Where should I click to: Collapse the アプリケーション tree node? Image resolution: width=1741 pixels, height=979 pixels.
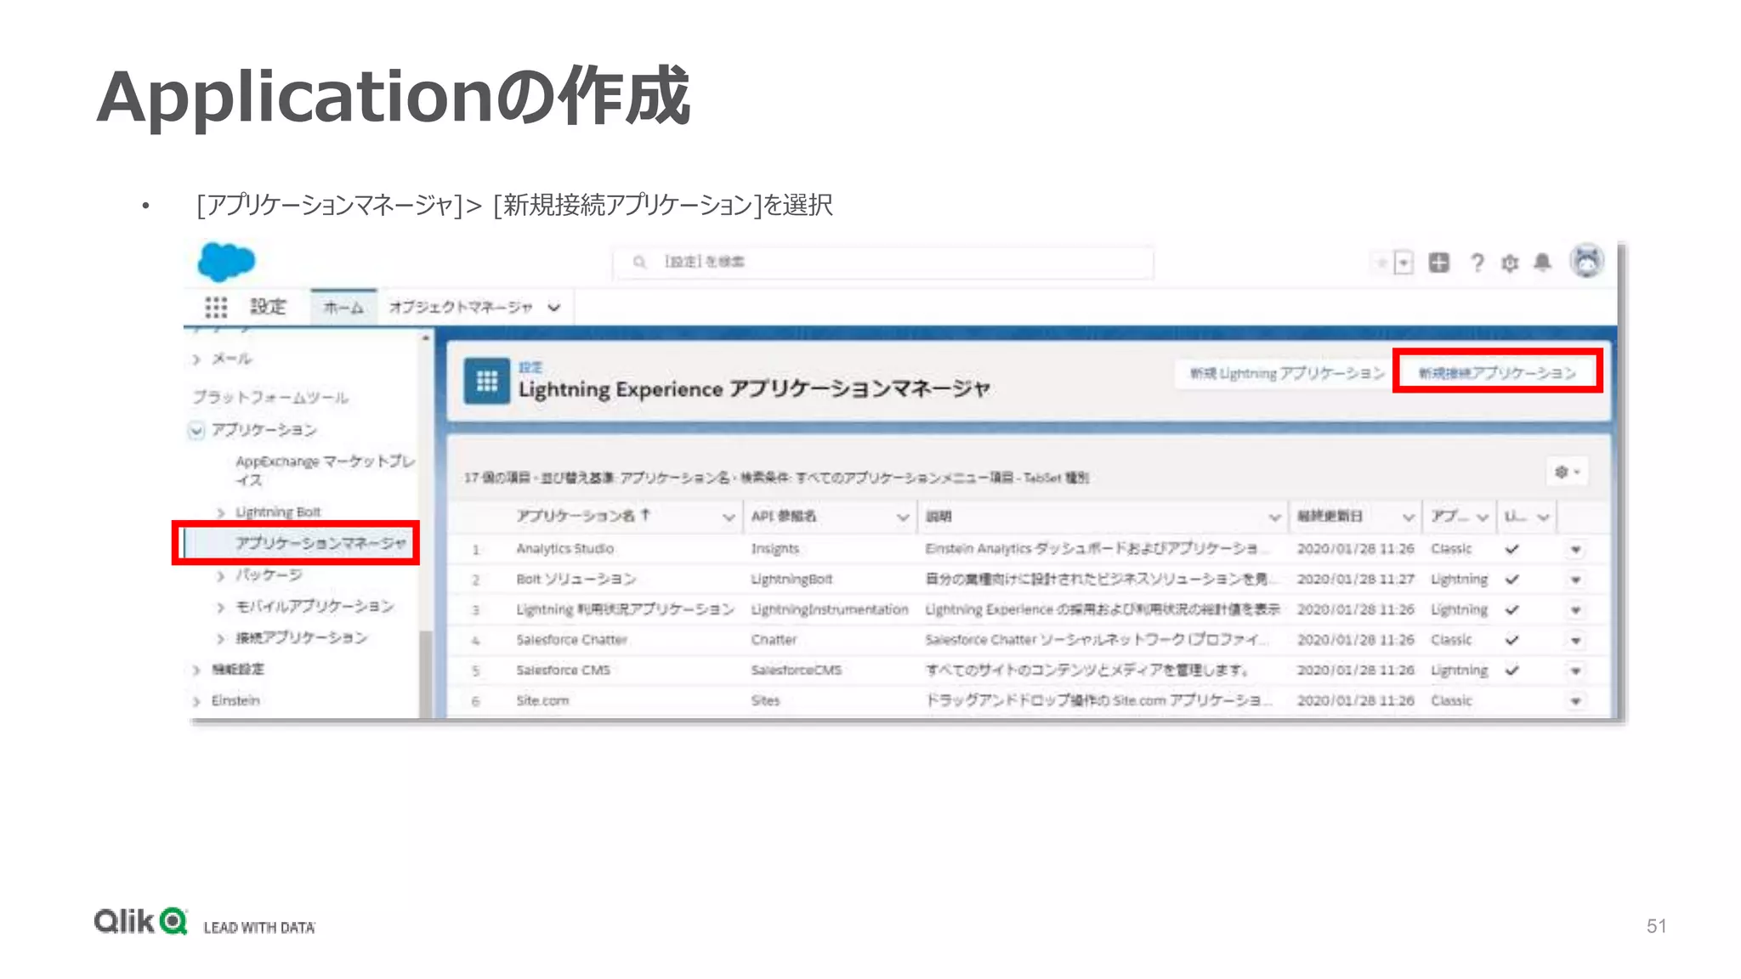pyautogui.click(x=196, y=431)
